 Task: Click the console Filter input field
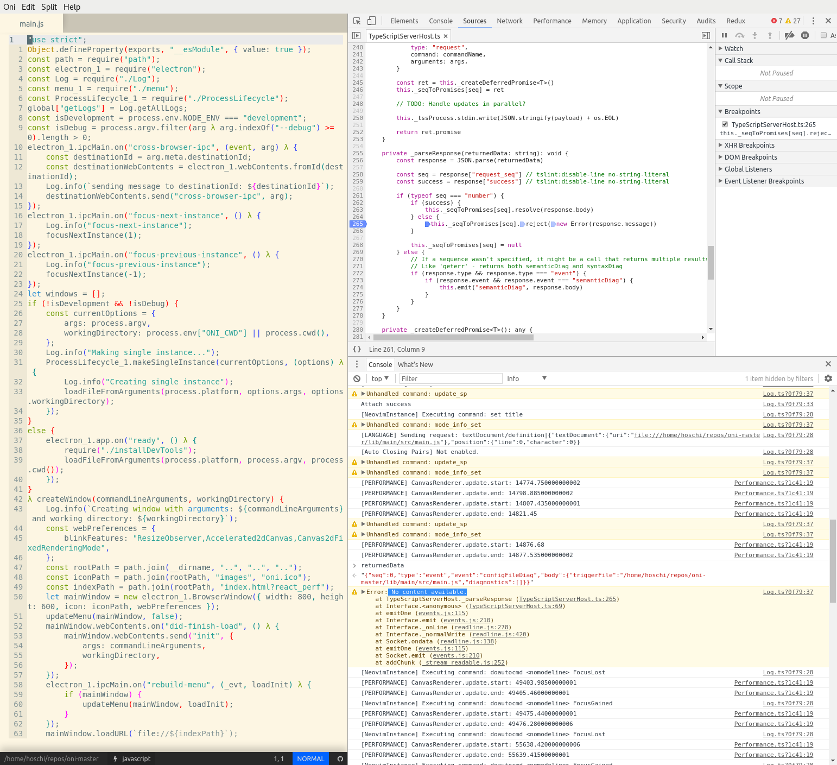pyautogui.click(x=451, y=378)
